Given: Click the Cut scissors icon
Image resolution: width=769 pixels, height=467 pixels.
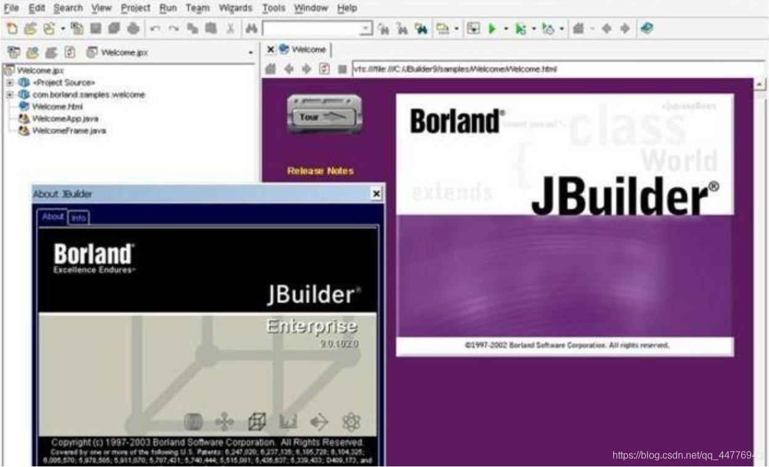Looking at the screenshot, I should coord(229,28).
